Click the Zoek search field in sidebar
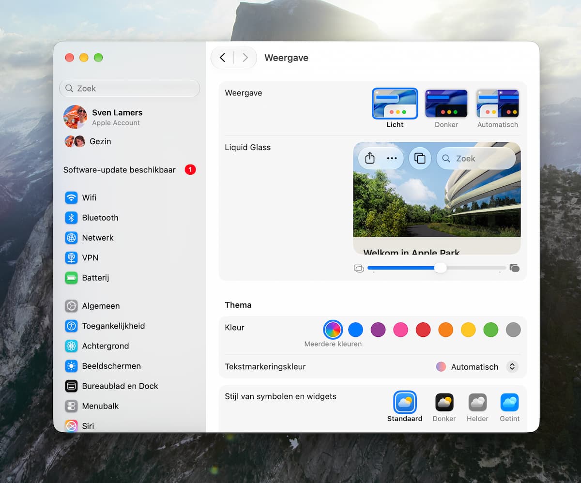581x483 pixels. tap(130, 89)
